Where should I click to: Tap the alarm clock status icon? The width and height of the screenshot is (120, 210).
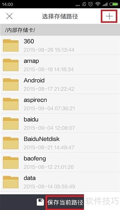click(91, 4)
